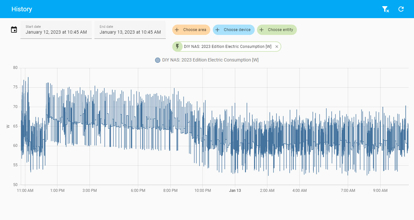Click the 4:00 AM time axis label

tap(299, 191)
